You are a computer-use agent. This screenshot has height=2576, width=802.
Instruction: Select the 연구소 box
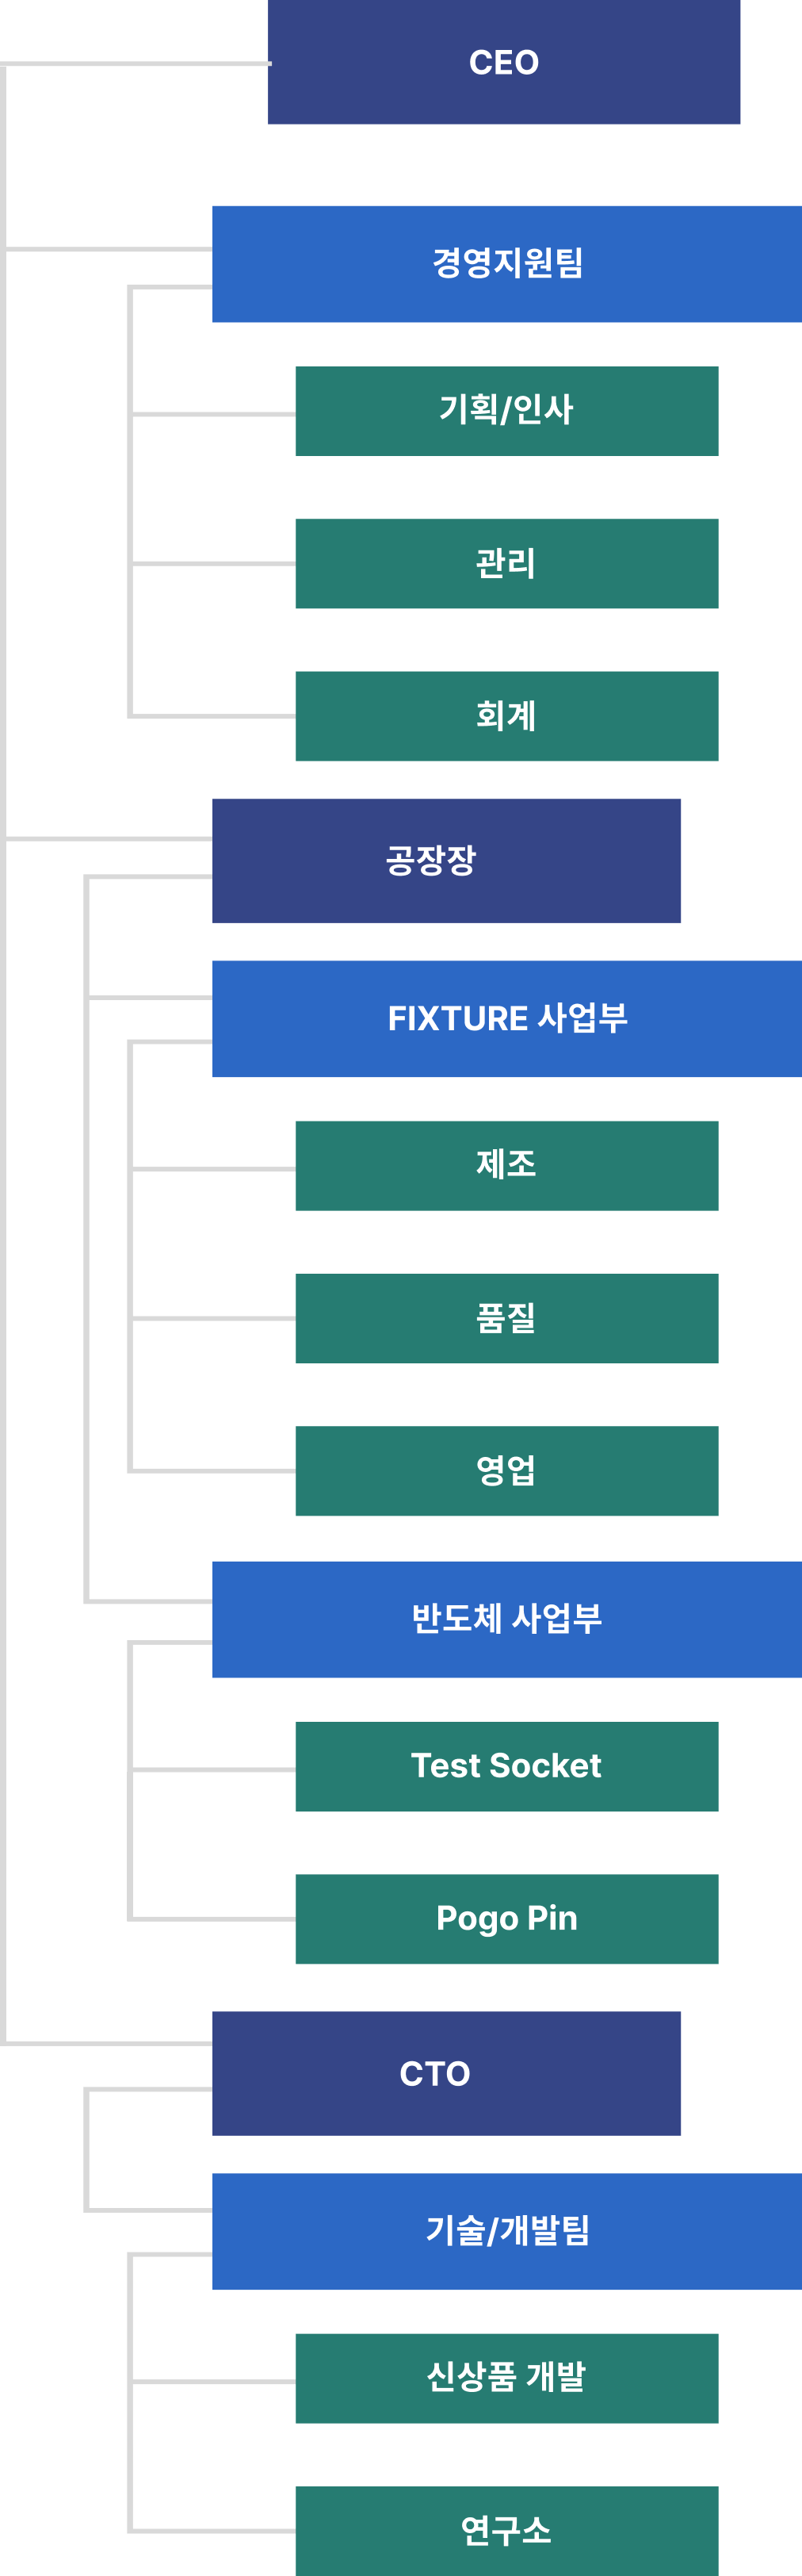point(506,2529)
